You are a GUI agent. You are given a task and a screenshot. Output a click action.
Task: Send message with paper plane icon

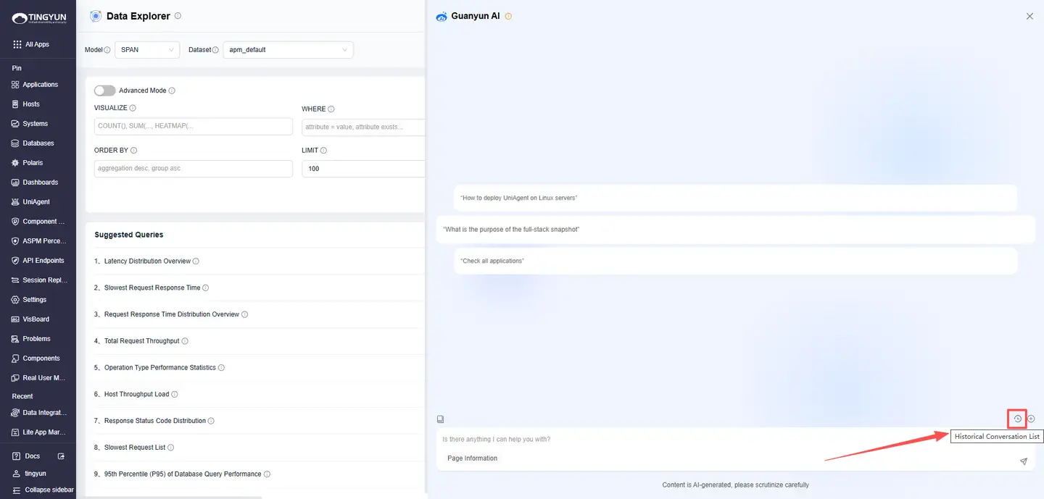click(1023, 461)
